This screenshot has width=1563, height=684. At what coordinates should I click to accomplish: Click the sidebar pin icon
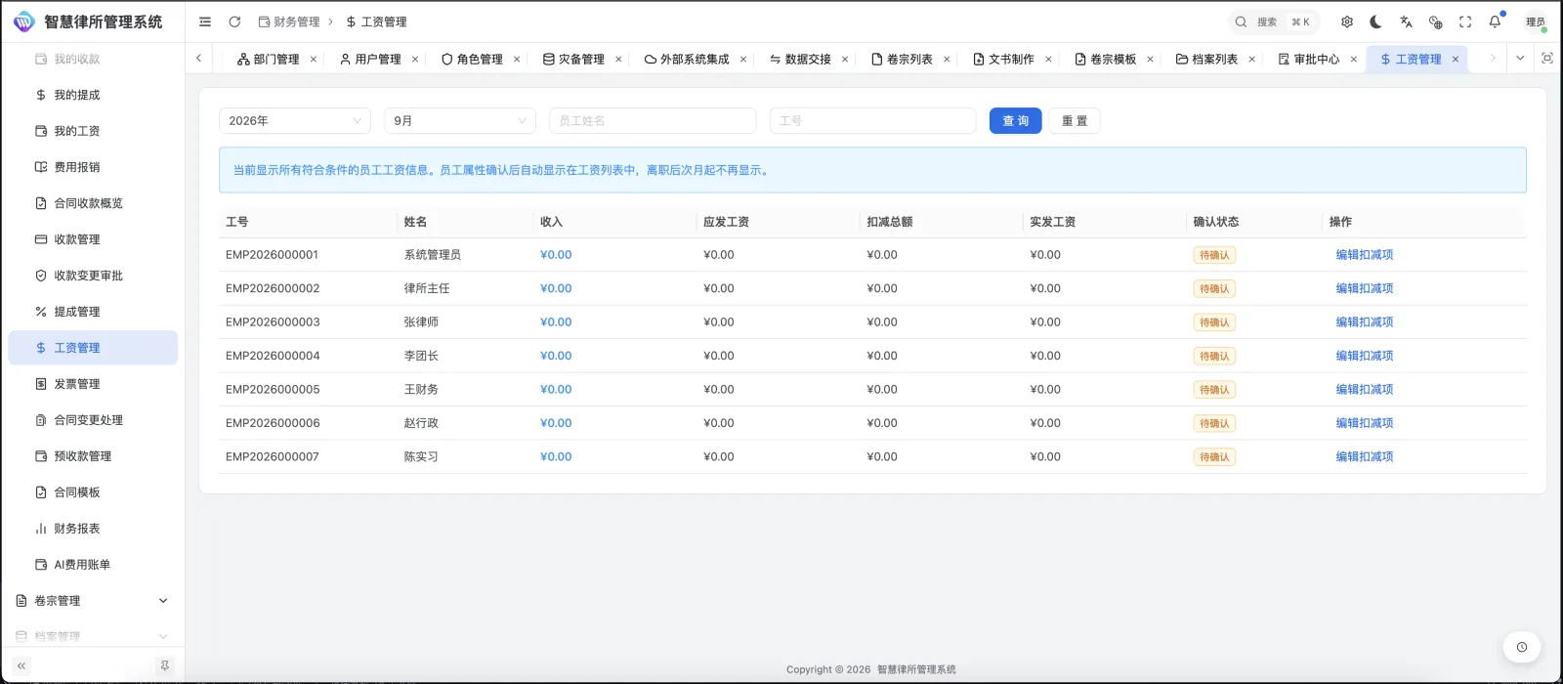pyautogui.click(x=164, y=665)
